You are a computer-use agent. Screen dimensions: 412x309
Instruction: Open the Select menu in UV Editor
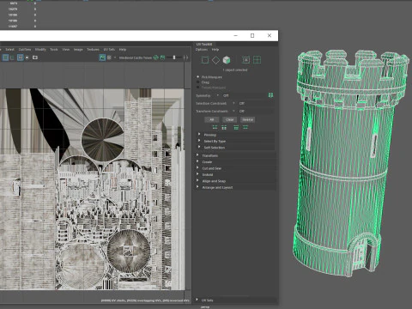pyautogui.click(x=10, y=50)
